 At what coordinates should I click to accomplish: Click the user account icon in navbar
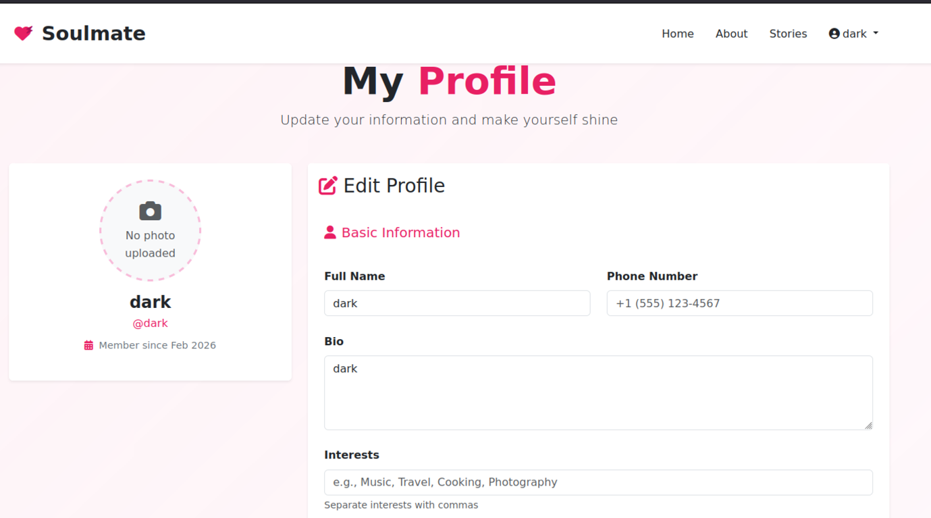point(834,34)
